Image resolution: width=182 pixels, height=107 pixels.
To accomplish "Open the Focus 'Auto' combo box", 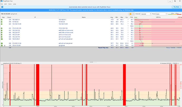I will (161, 14).
